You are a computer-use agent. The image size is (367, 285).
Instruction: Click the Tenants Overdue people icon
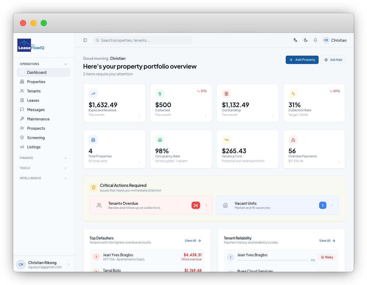point(99,205)
